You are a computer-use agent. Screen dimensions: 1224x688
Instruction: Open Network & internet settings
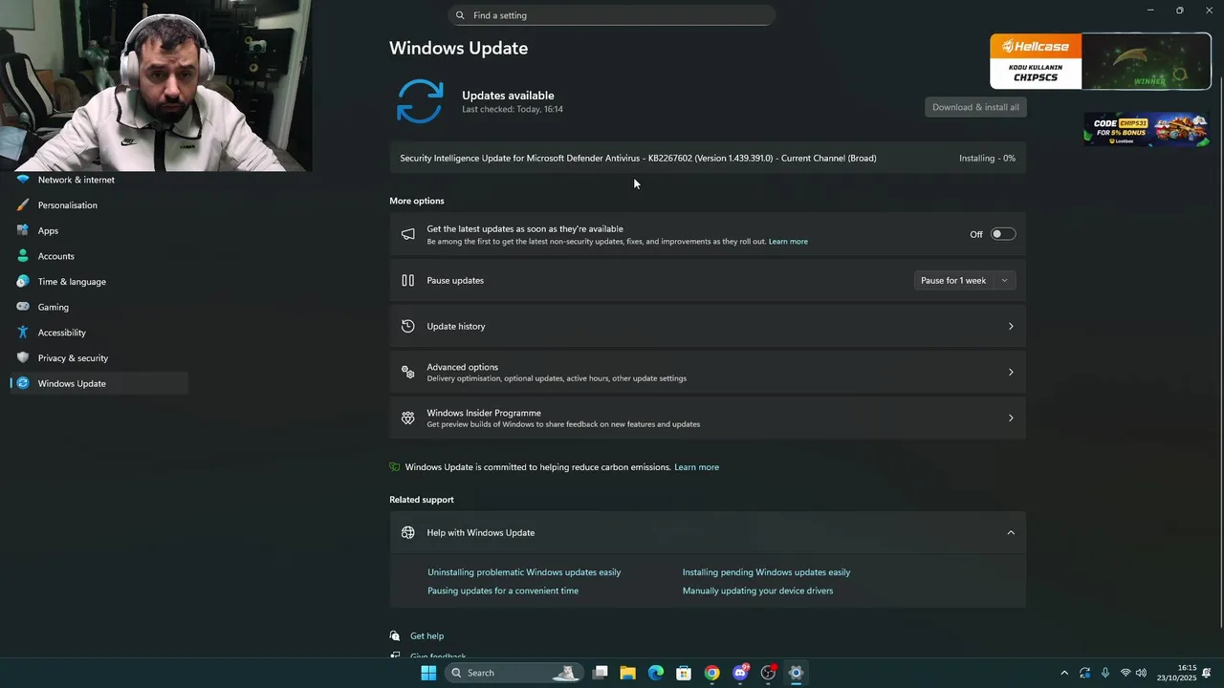99,180
